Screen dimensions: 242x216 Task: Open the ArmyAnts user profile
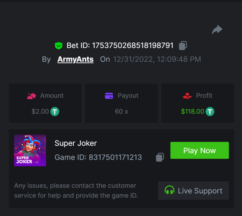point(75,59)
